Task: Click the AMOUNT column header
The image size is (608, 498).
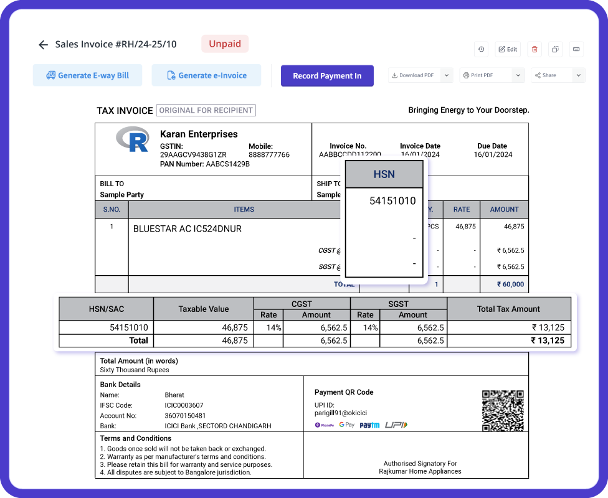Action: tap(504, 210)
